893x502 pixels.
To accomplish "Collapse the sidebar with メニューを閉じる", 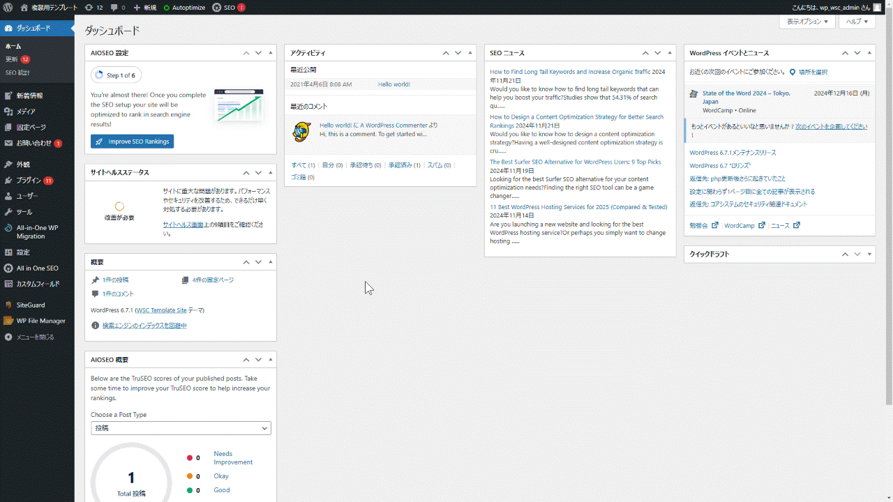I will click(x=37, y=337).
